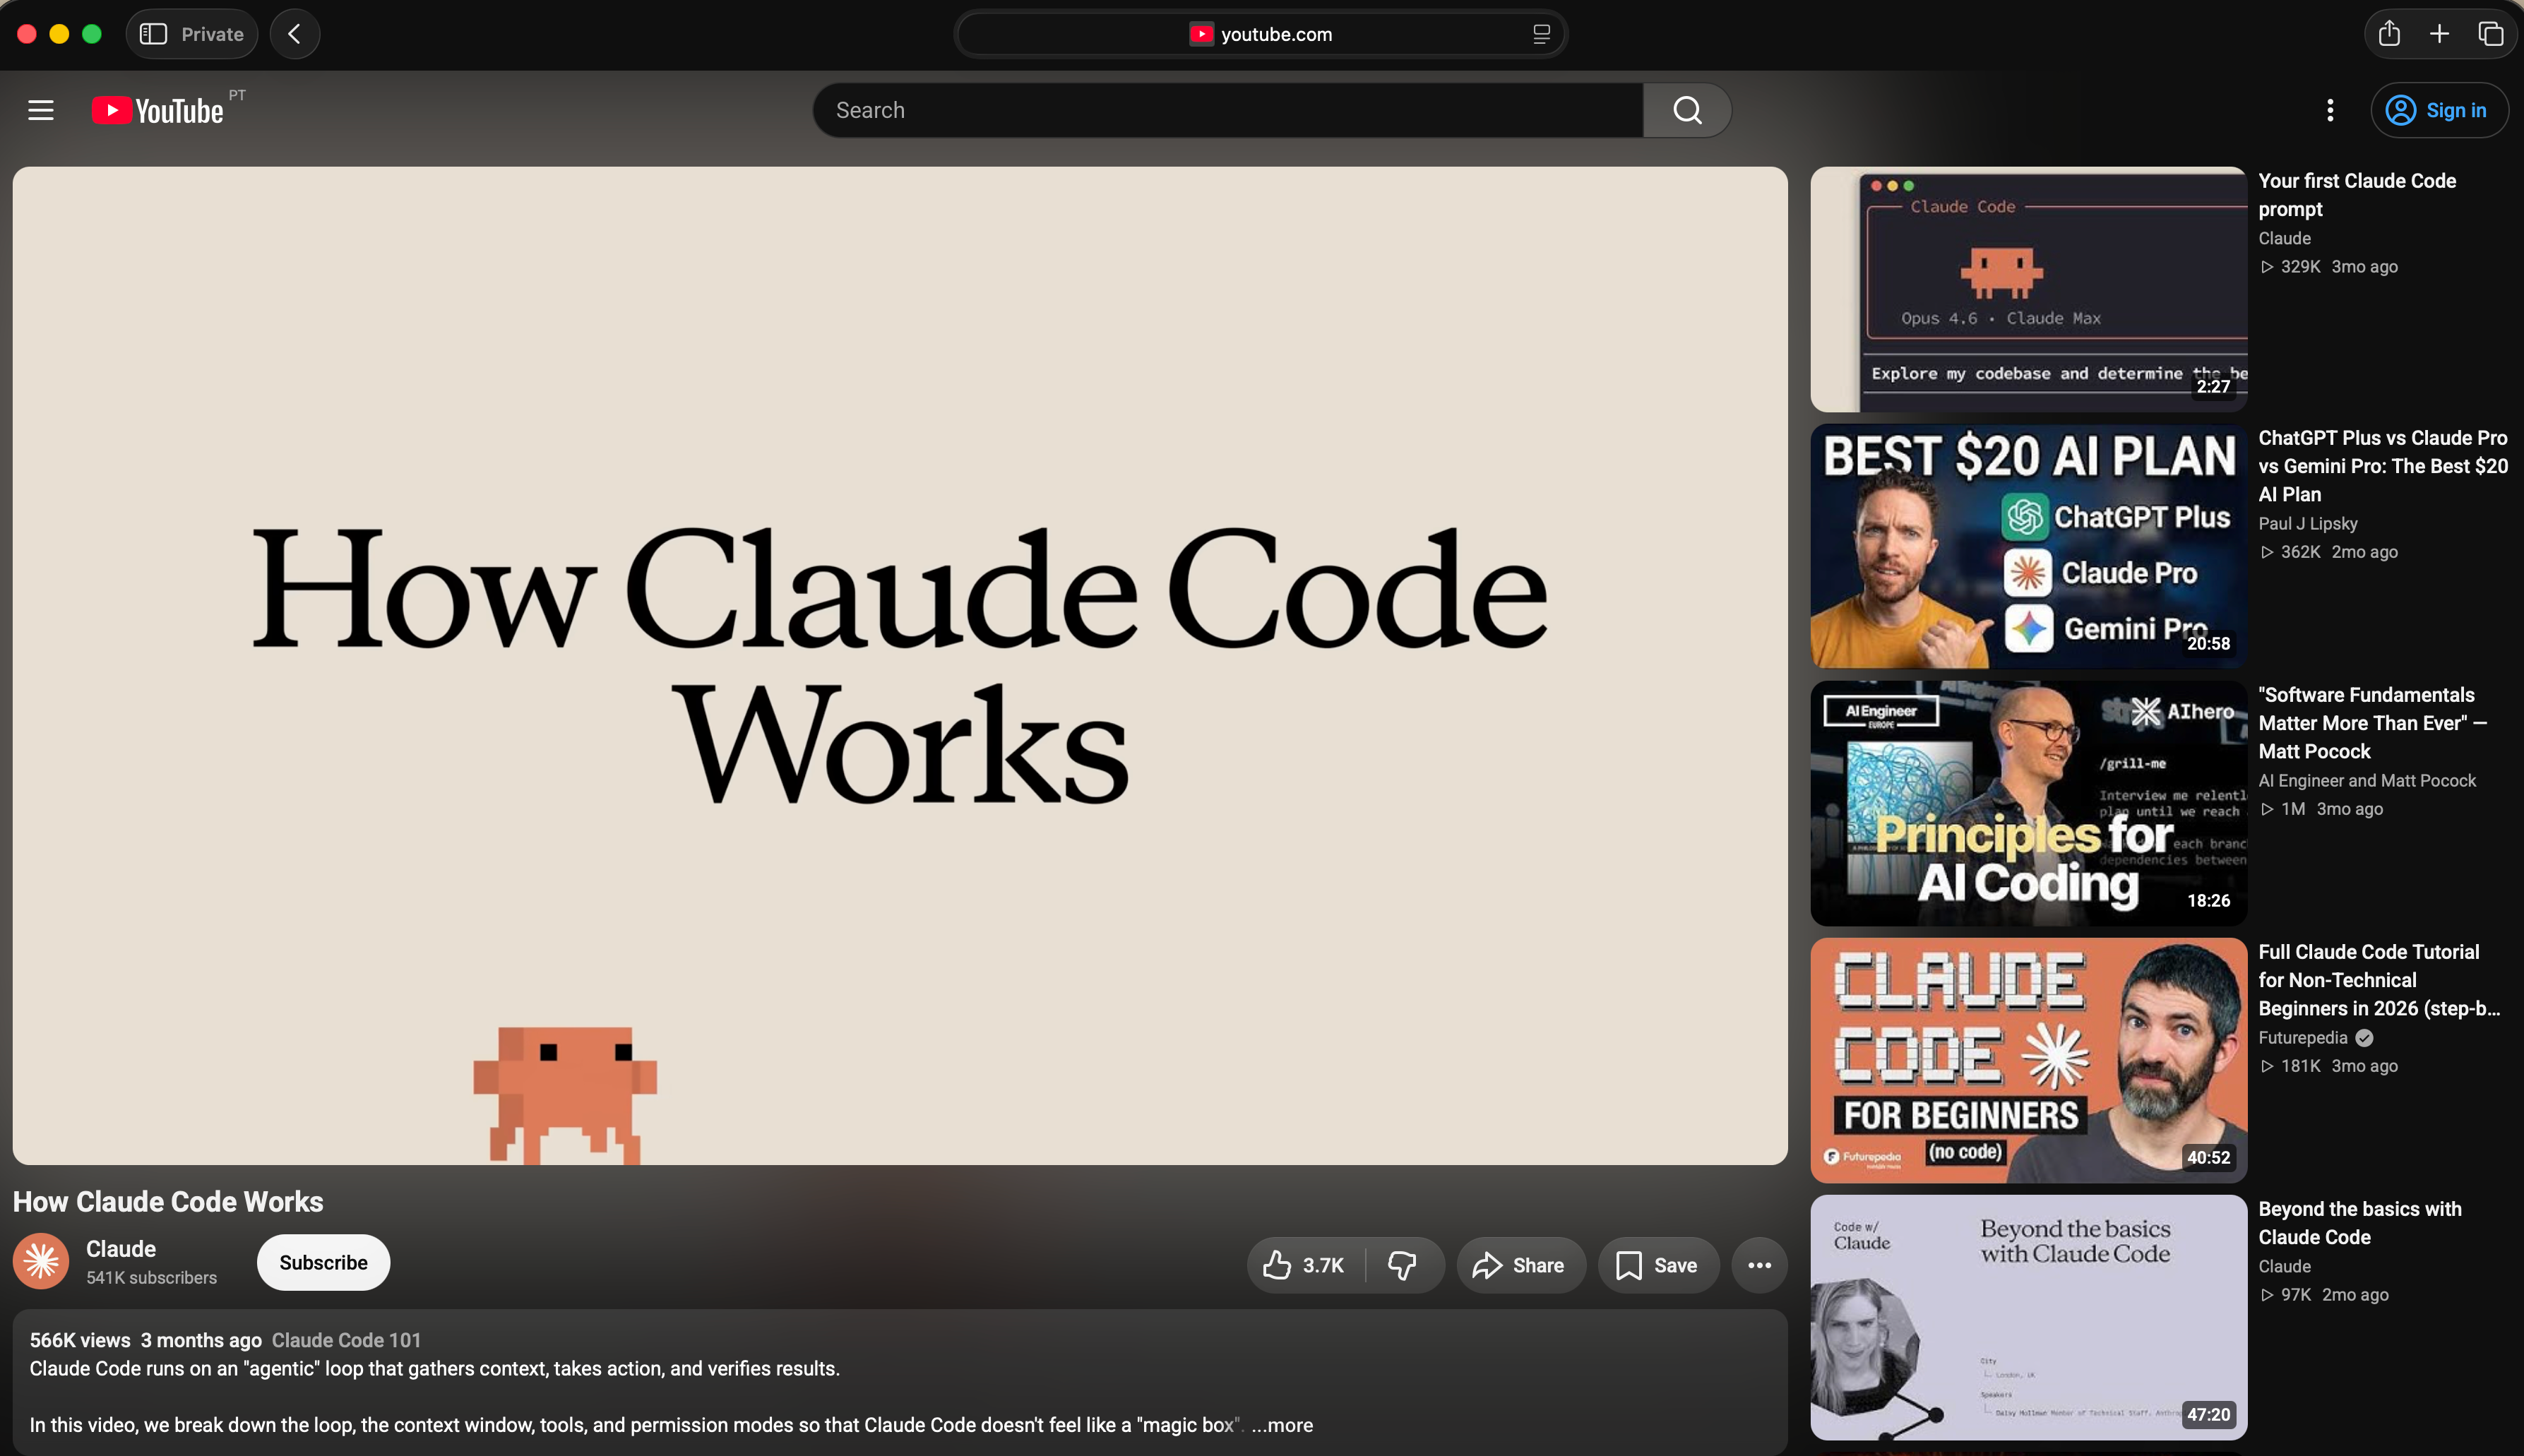
Task: Dislike the How Claude Code Works video
Action: [1403, 1265]
